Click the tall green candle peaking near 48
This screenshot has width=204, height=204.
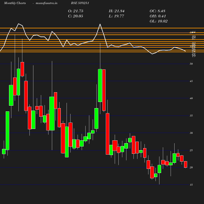click(100, 85)
